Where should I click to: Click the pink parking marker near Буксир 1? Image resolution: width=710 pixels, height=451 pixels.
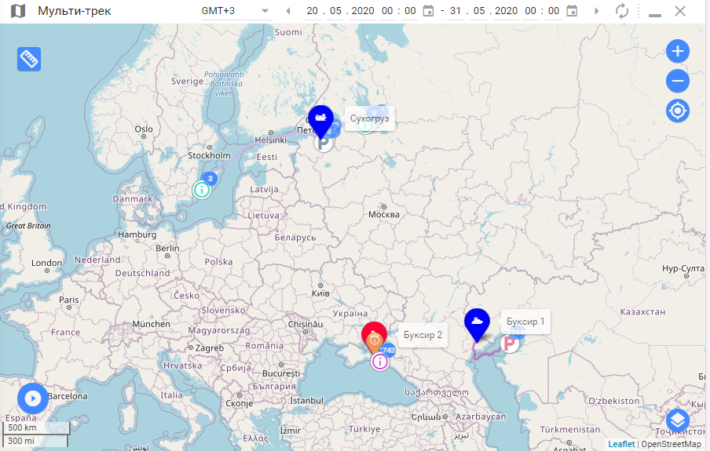pos(510,344)
